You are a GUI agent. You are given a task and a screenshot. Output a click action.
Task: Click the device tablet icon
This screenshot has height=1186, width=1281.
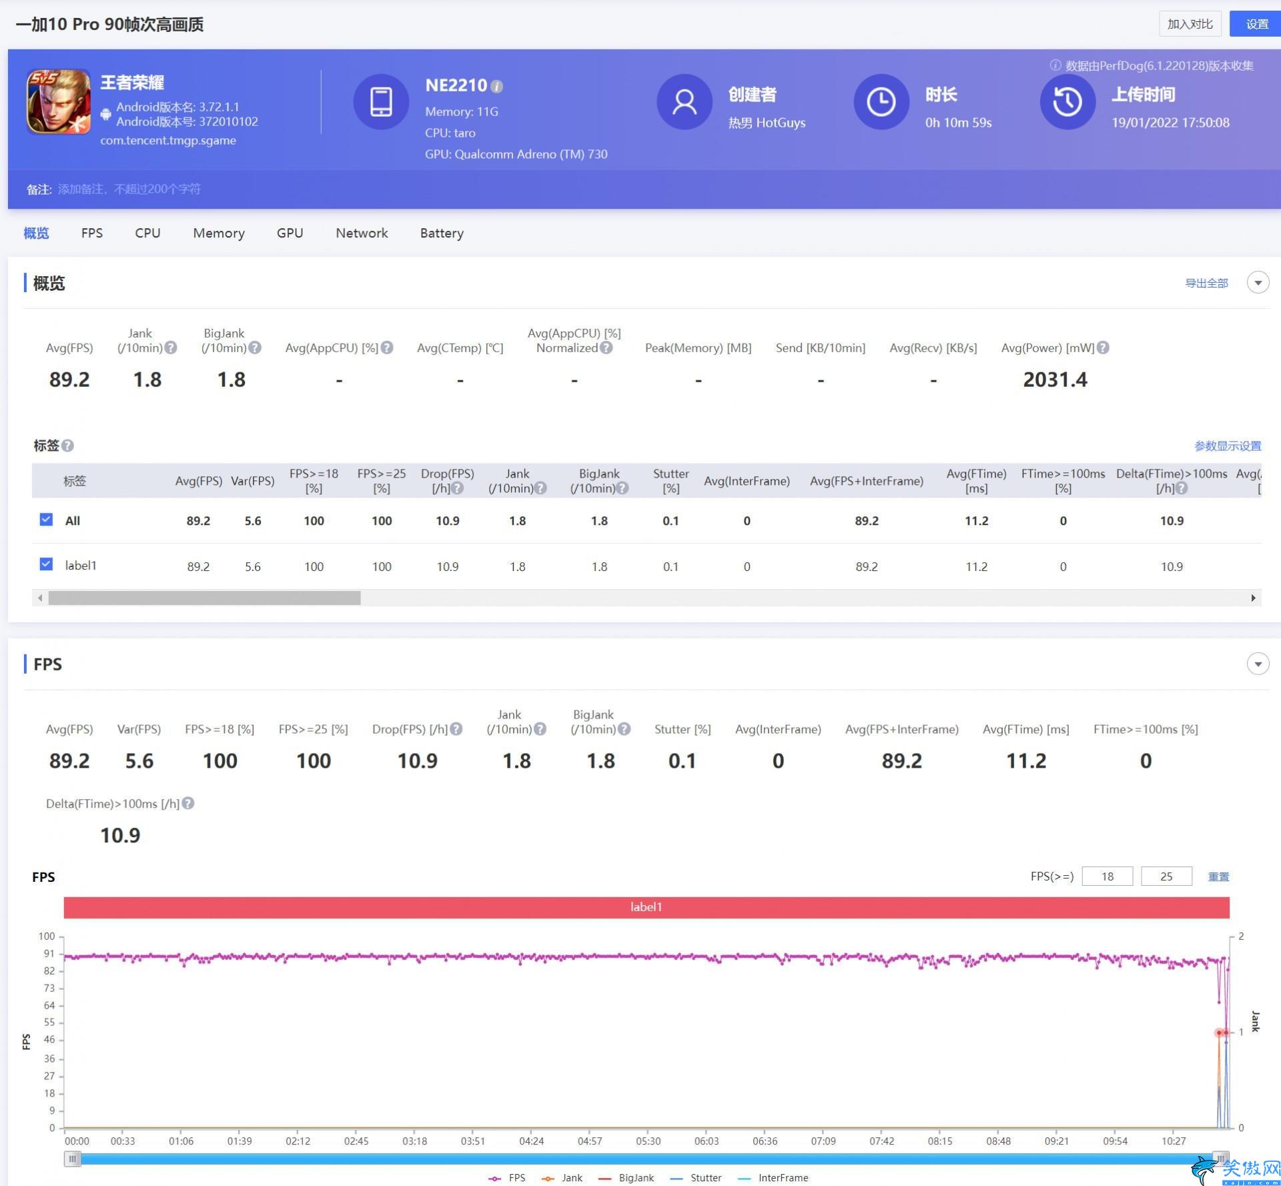[381, 101]
